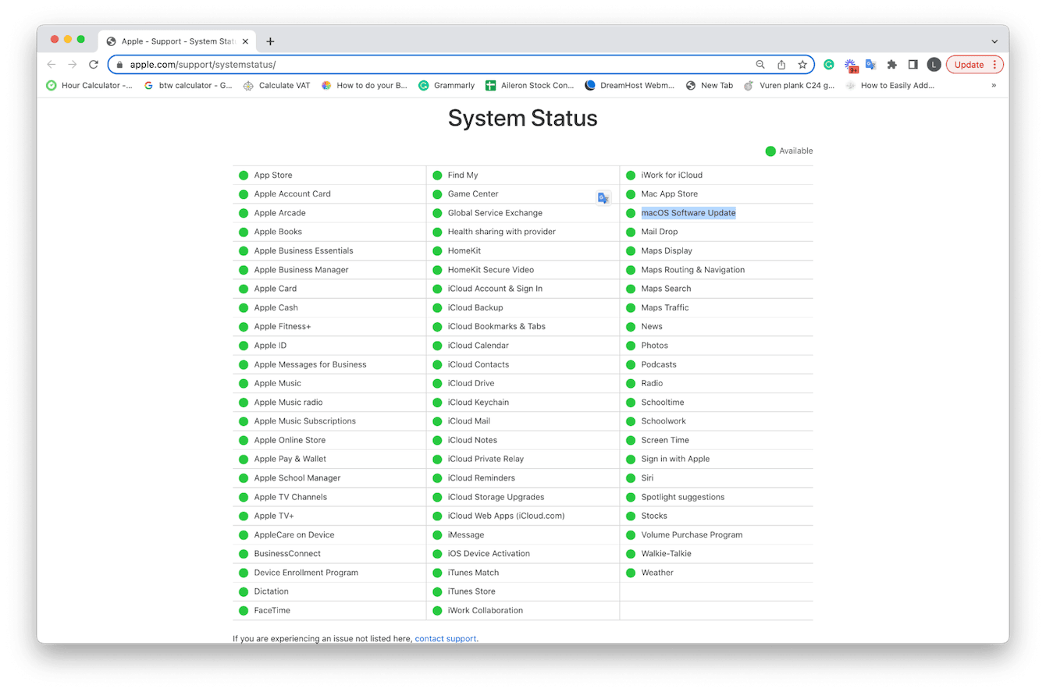
Task: Expand the hidden bookmarks overflow chevron
Action: (x=994, y=86)
